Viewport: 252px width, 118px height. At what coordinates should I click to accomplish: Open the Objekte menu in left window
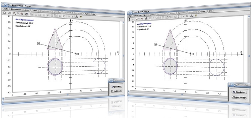pyautogui.click(x=35, y=11)
